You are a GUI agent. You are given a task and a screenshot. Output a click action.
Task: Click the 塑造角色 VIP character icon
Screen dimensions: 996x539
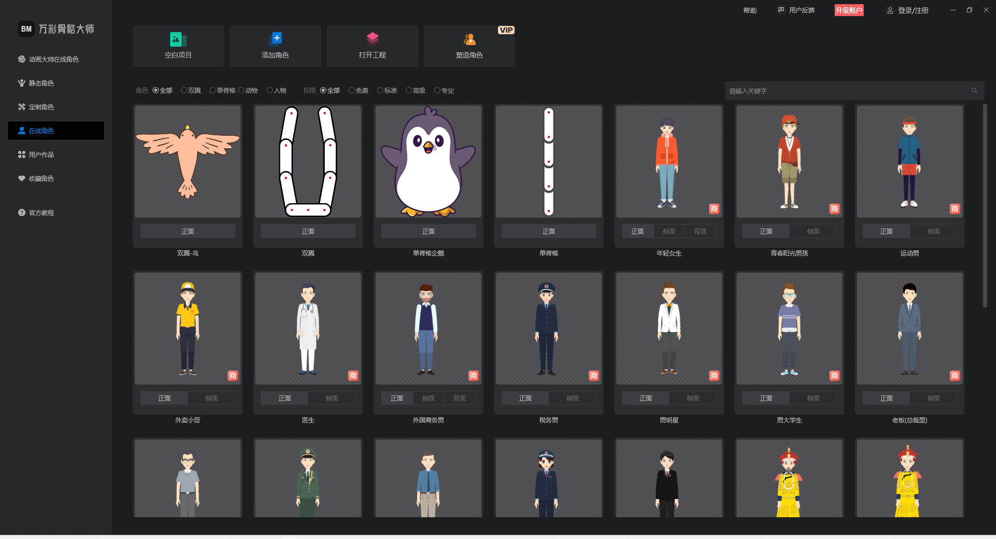coord(469,39)
